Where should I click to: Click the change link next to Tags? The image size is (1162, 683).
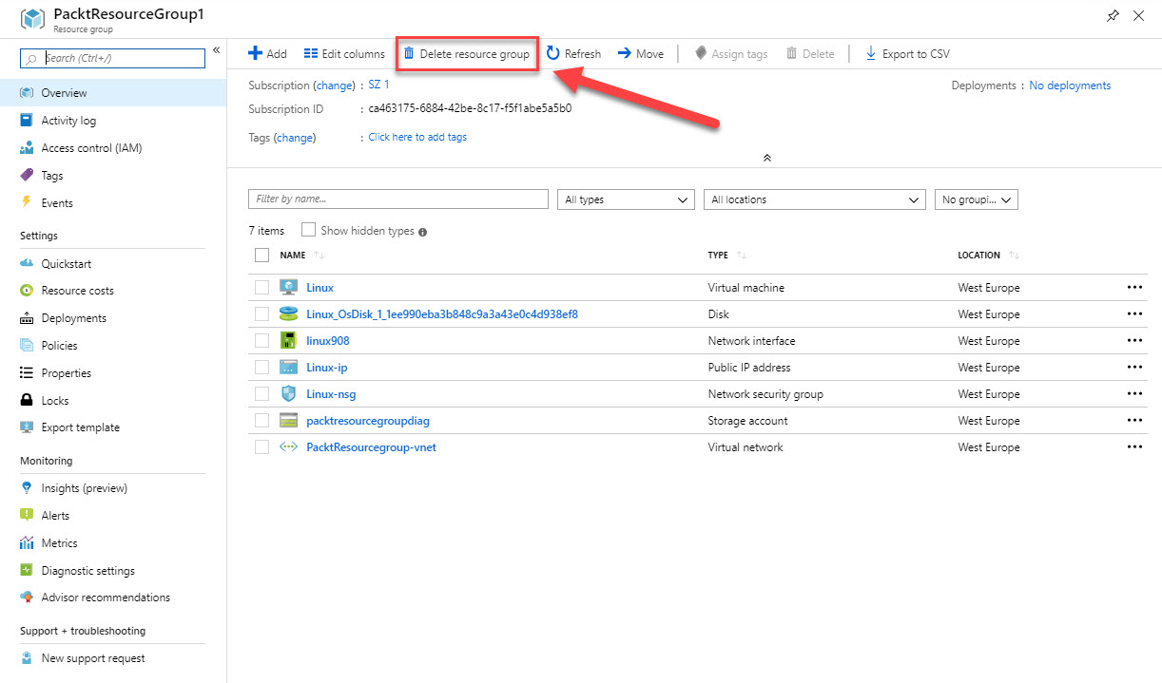coord(295,138)
